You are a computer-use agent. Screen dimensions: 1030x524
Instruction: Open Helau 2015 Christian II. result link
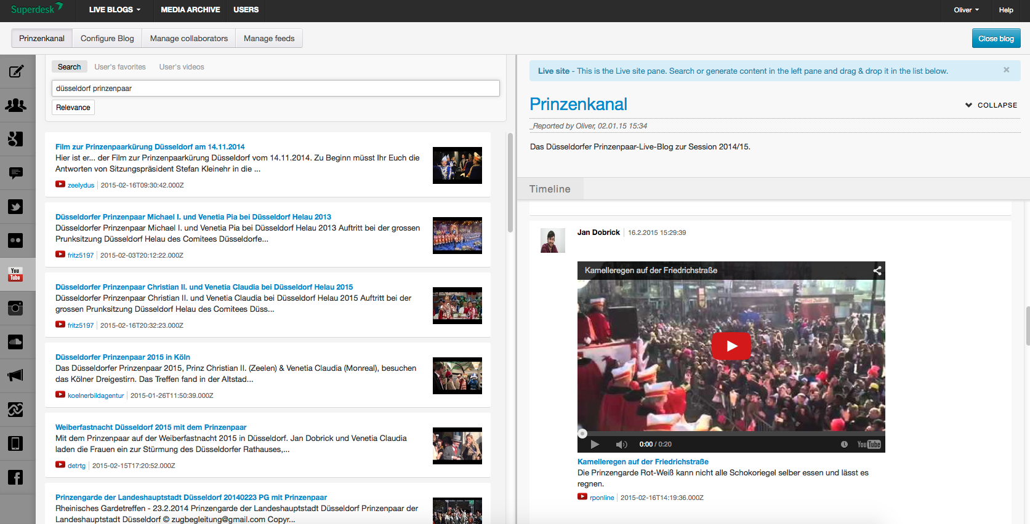(x=204, y=287)
